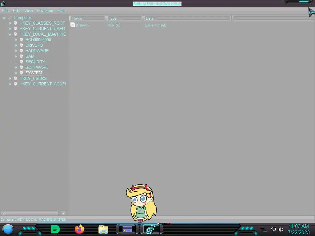Open the Start orb button

tap(8, 230)
